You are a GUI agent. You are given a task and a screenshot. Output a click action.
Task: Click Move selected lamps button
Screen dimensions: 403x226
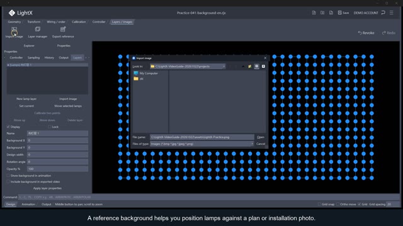coord(68,106)
